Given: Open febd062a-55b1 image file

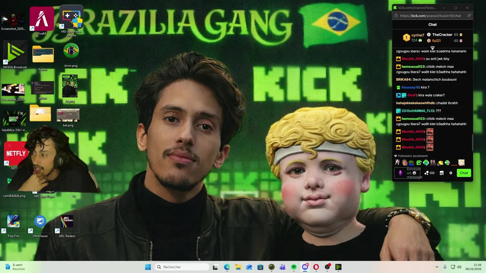Looking at the screenshot, I should click(14, 121).
